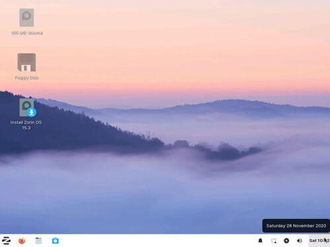330x247 pixels.
Task: Click the 'Install Zorin OS 15.3' label
Action: coord(26,125)
